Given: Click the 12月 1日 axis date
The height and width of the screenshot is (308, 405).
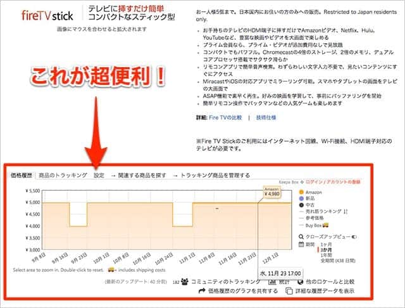Looking at the screenshot, I should [x=270, y=258].
